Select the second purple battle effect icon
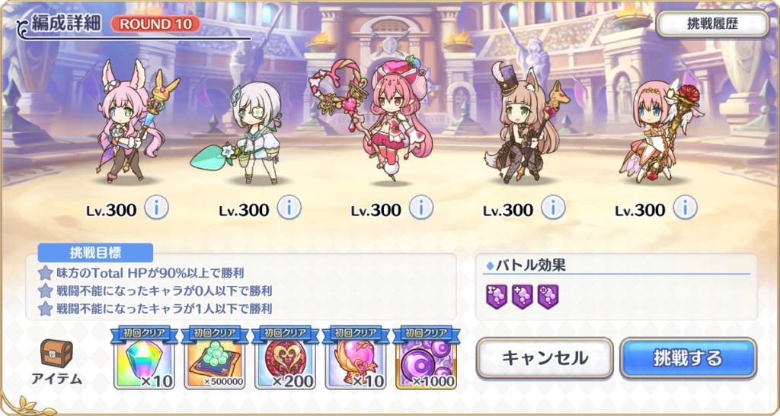This screenshot has height=416, width=780. pos(523,297)
